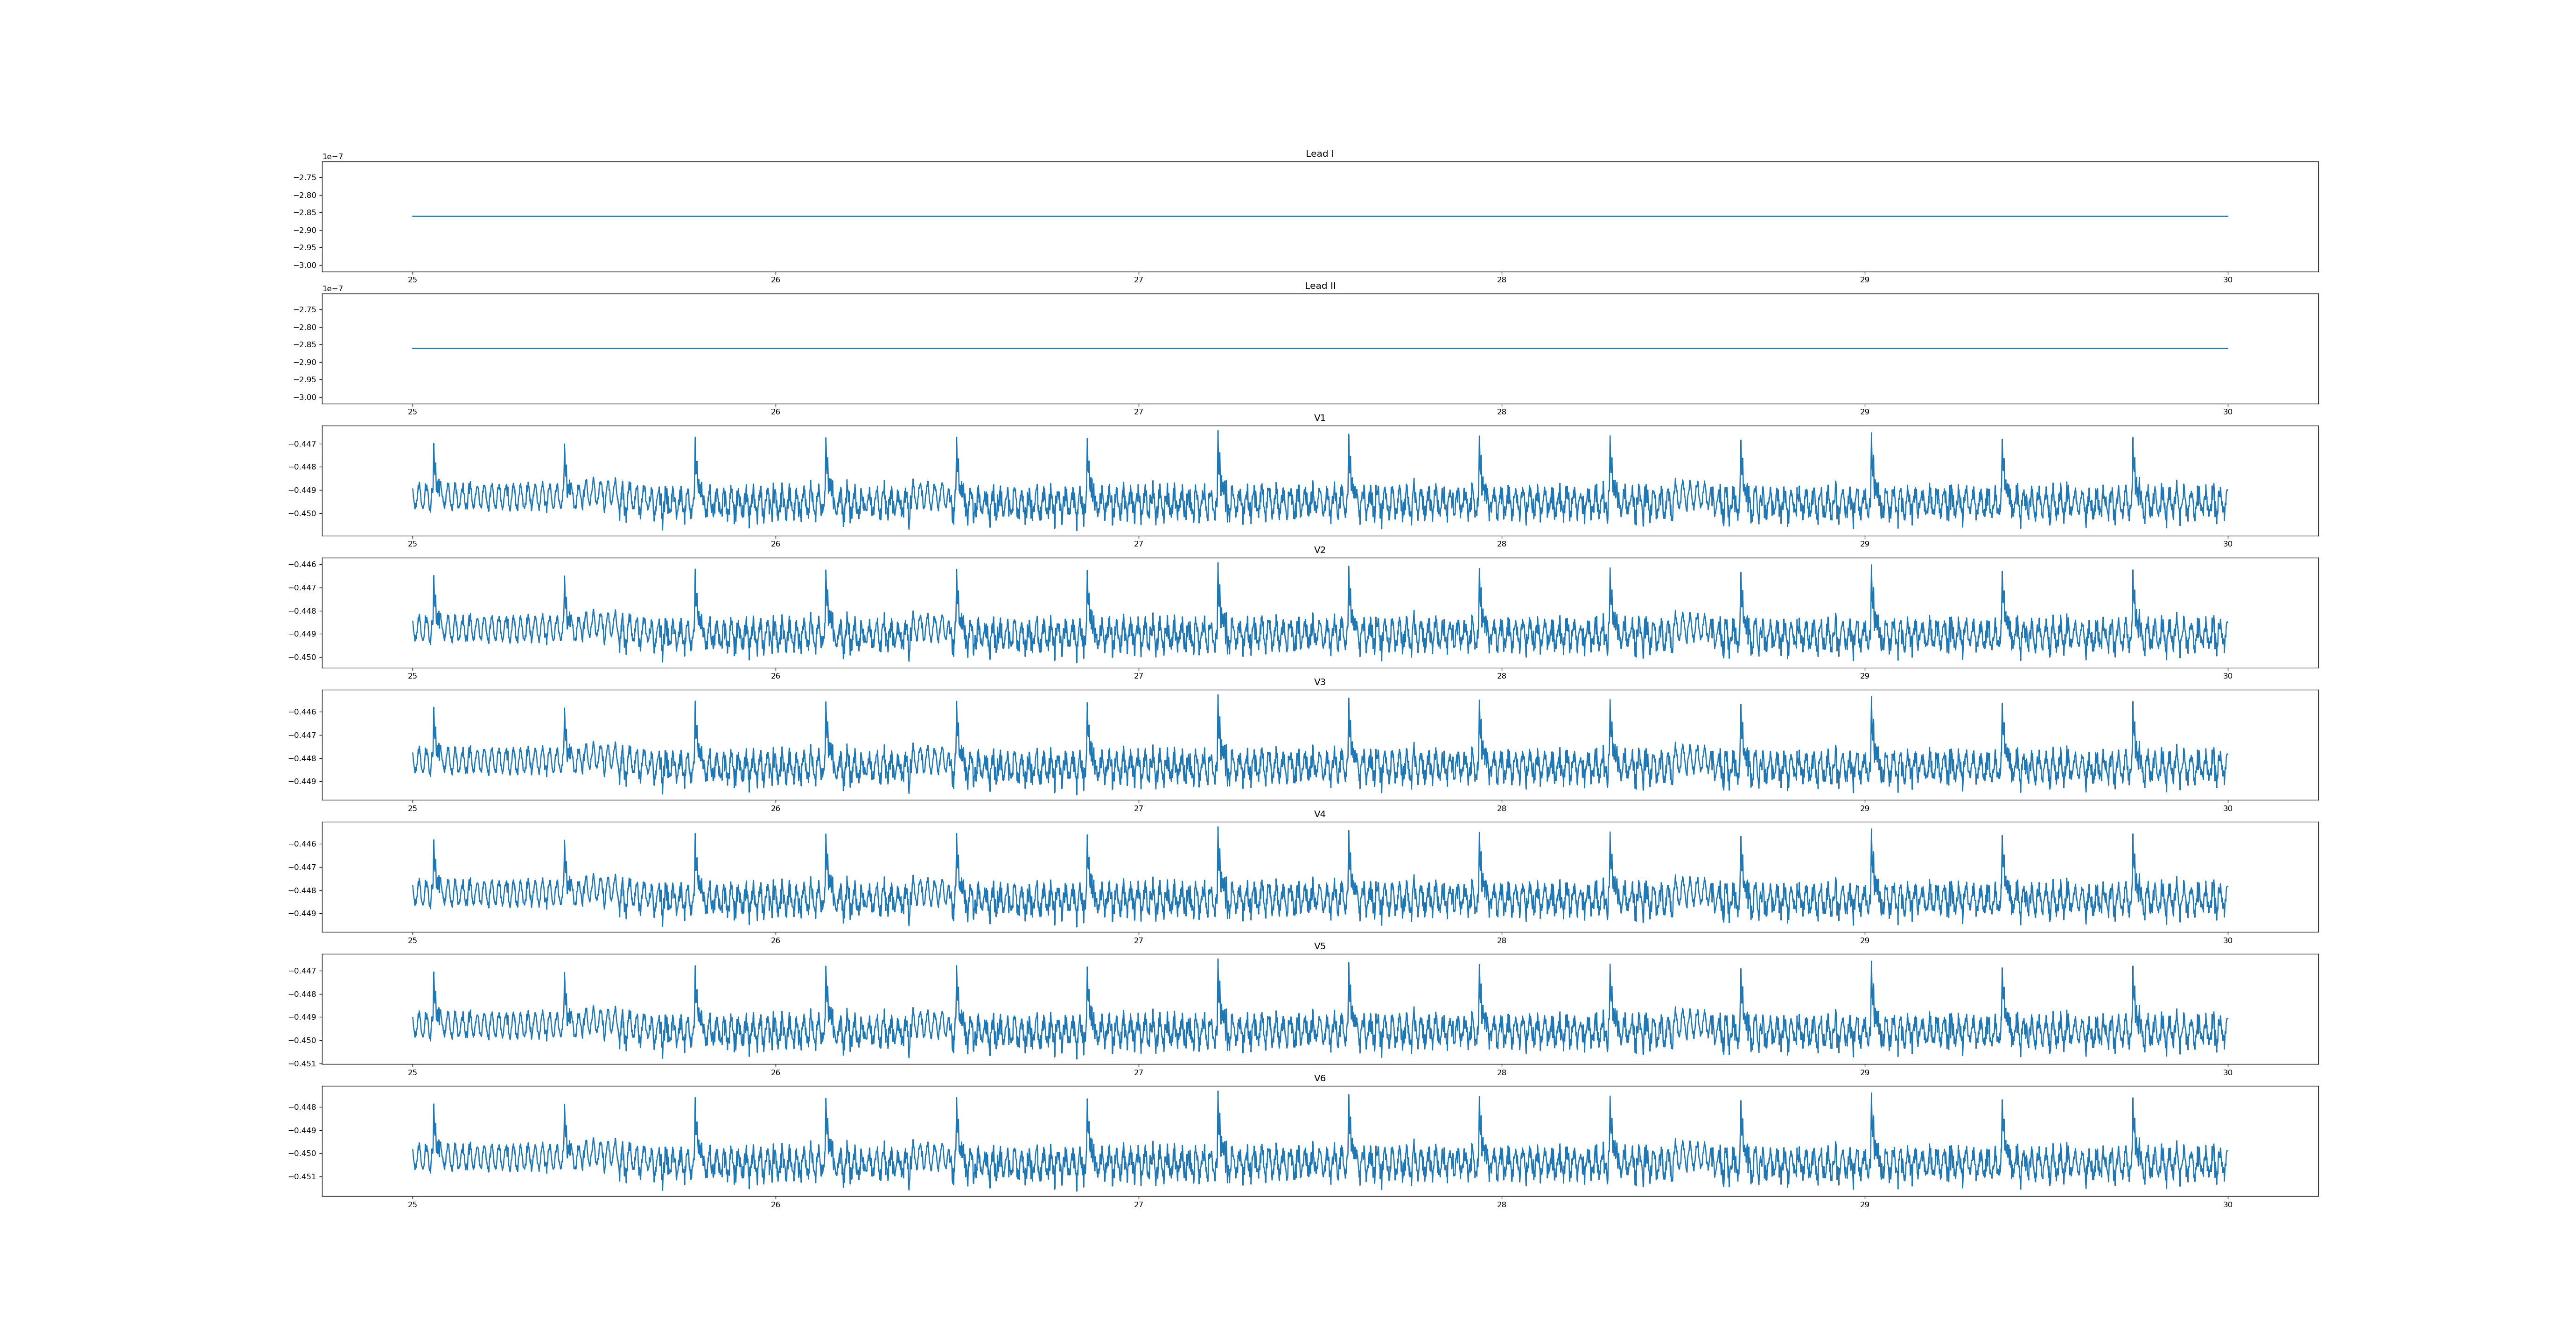Click the −0.451 y-axis label in V5 plot
Image resolution: width=2576 pixels, height=1344 pixels.
[303, 1064]
